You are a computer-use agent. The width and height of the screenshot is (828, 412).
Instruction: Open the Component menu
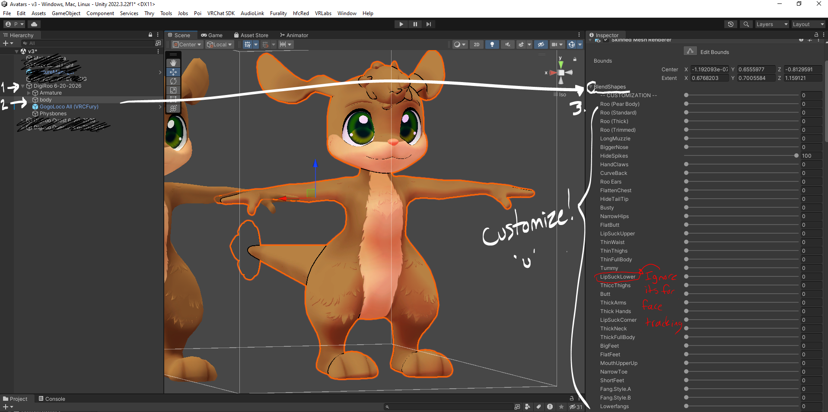tap(100, 13)
